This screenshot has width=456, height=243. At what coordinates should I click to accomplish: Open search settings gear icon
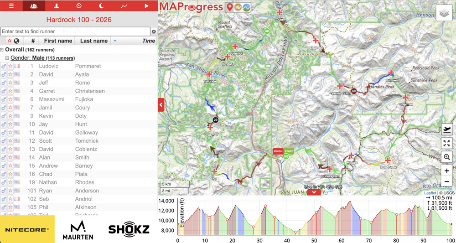click(154, 31)
